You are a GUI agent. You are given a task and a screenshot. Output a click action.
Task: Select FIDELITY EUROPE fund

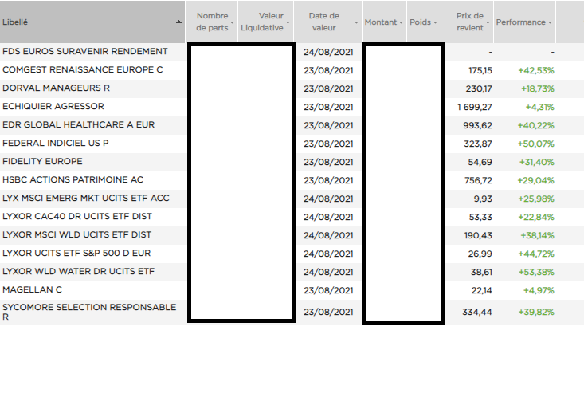[42, 161]
